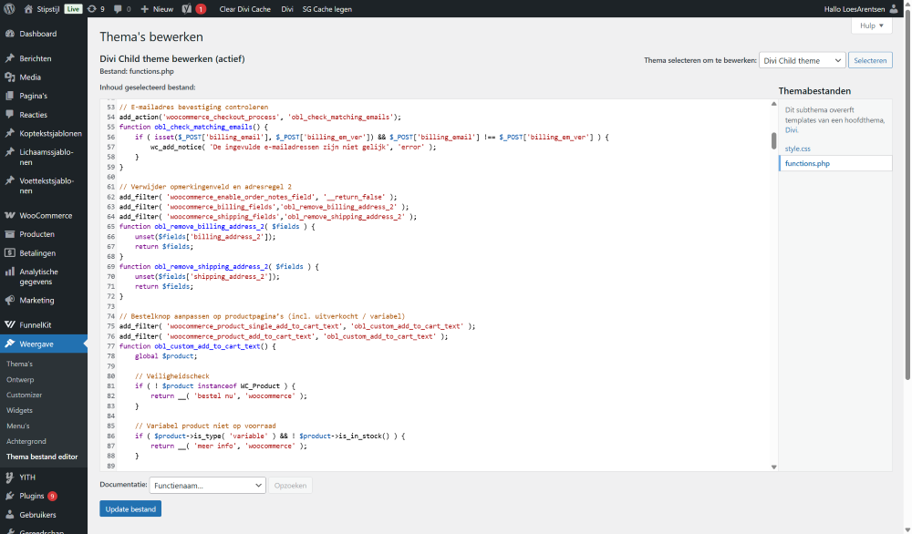Image resolution: width=912 pixels, height=534 pixels.
Task: Click the Lichaamssjablonen pin icon
Action: tap(10, 152)
